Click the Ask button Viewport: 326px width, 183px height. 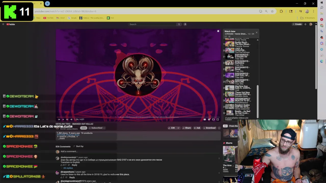pyautogui.click(x=197, y=128)
